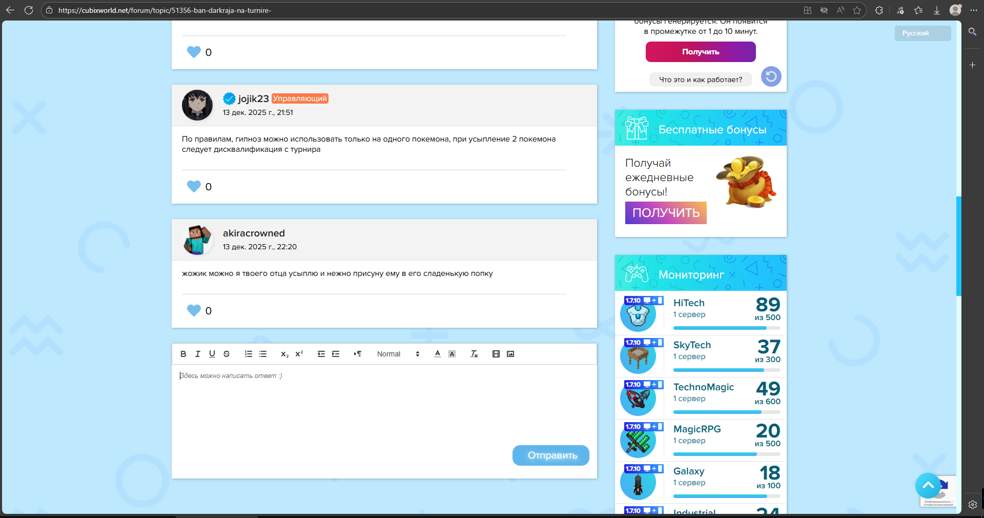
Task: Open the Русский language selector
Action: click(x=922, y=33)
